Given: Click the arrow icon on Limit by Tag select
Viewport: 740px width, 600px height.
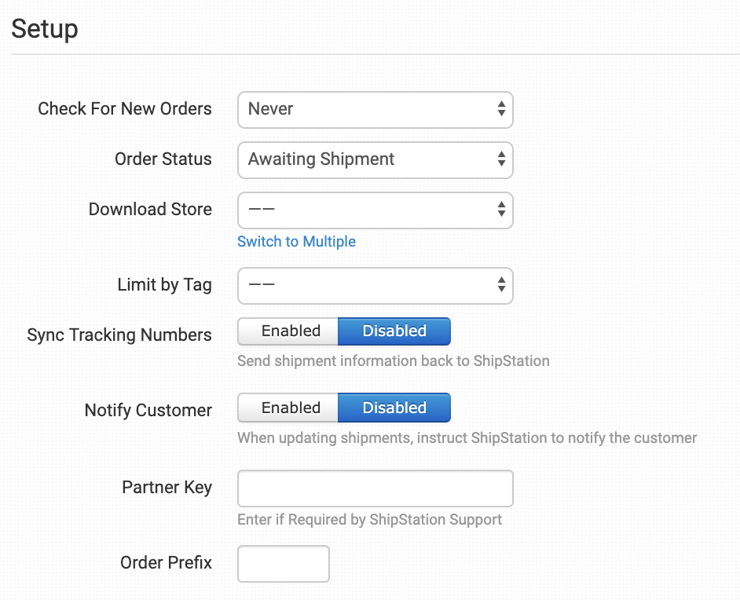Looking at the screenshot, I should point(501,285).
